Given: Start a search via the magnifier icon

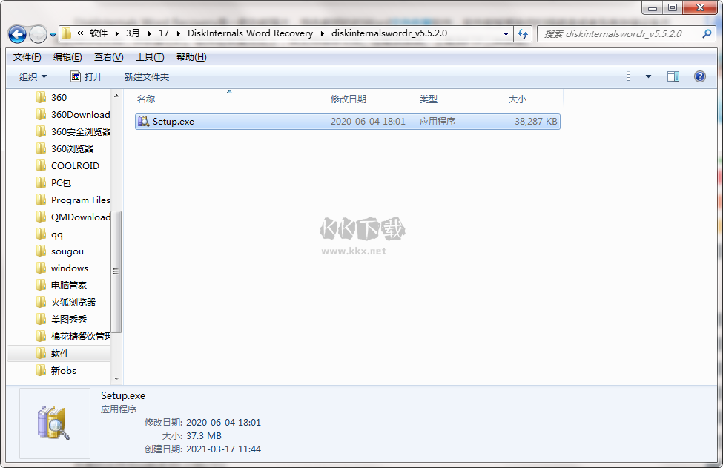Looking at the screenshot, I should click(706, 33).
